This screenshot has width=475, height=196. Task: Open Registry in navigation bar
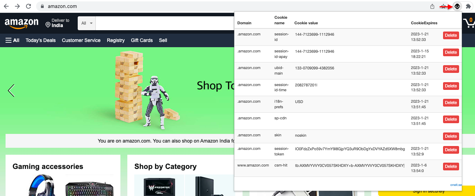click(x=116, y=40)
